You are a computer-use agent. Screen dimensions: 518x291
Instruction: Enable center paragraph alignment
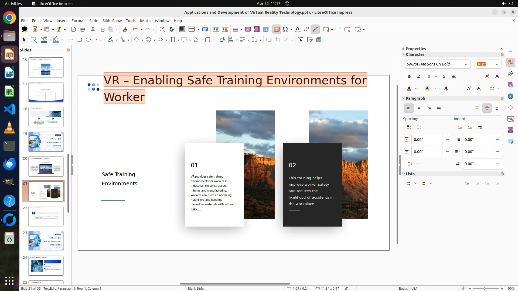[419, 108]
